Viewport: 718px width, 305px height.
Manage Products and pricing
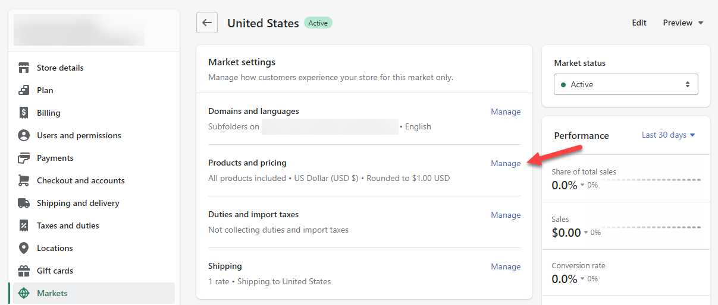[x=506, y=163]
